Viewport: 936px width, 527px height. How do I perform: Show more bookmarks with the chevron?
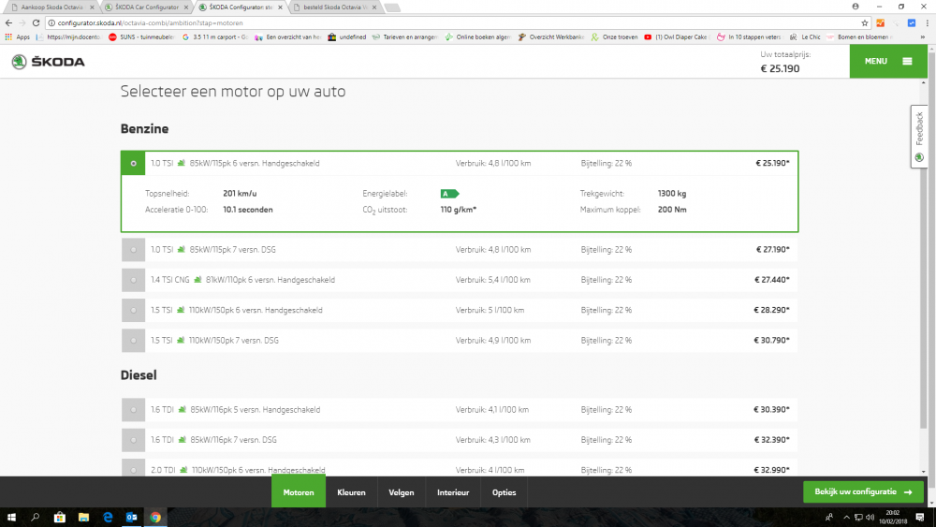point(923,37)
